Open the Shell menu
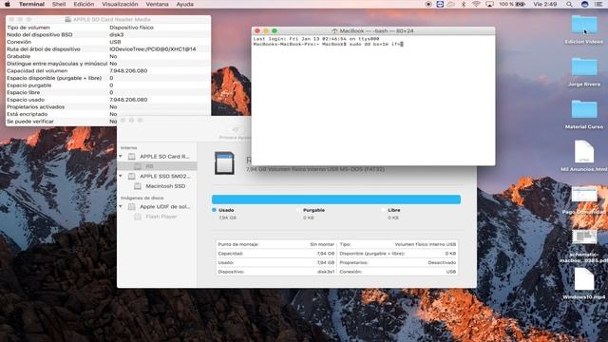Image resolution: width=608 pixels, height=342 pixels. 59,4
